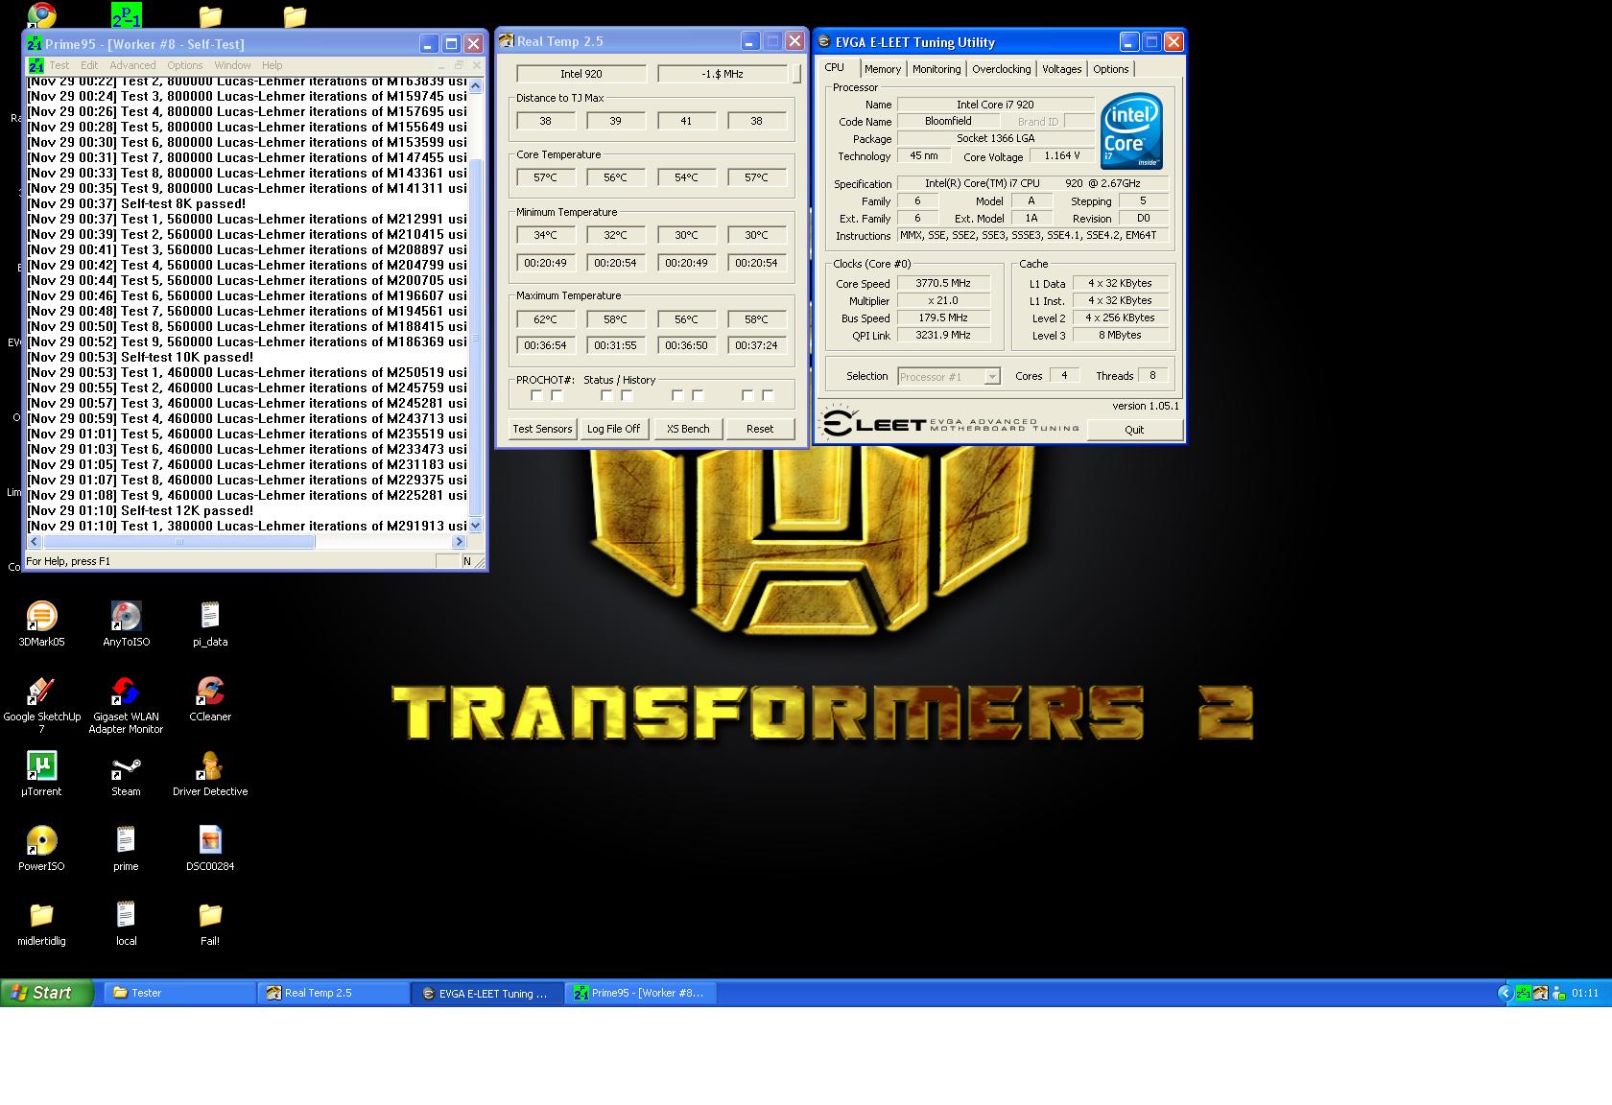The width and height of the screenshot is (1612, 1105).
Task: Open the Windows Start menu
Action: (47, 993)
